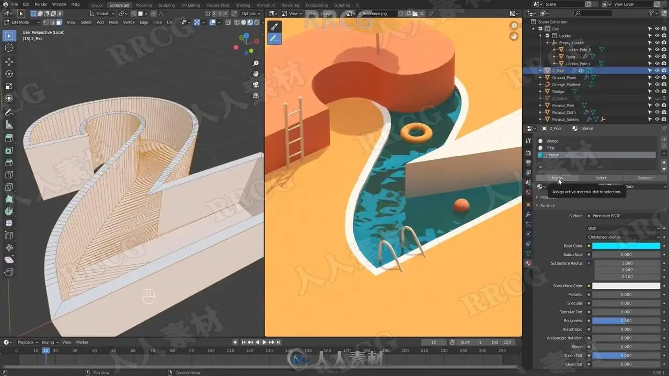
Task: Select the Extrude Region tool
Action: (9, 138)
